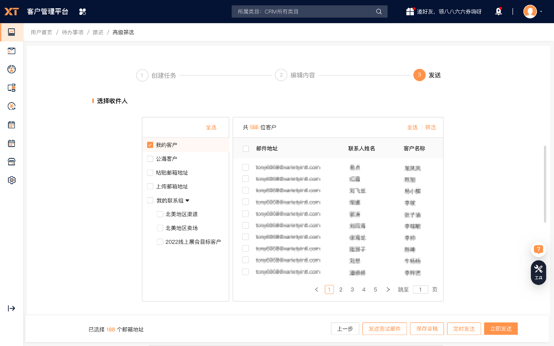554x346 pixels.
Task: Click the search magnifier in the top search bar
Action: [x=378, y=11]
